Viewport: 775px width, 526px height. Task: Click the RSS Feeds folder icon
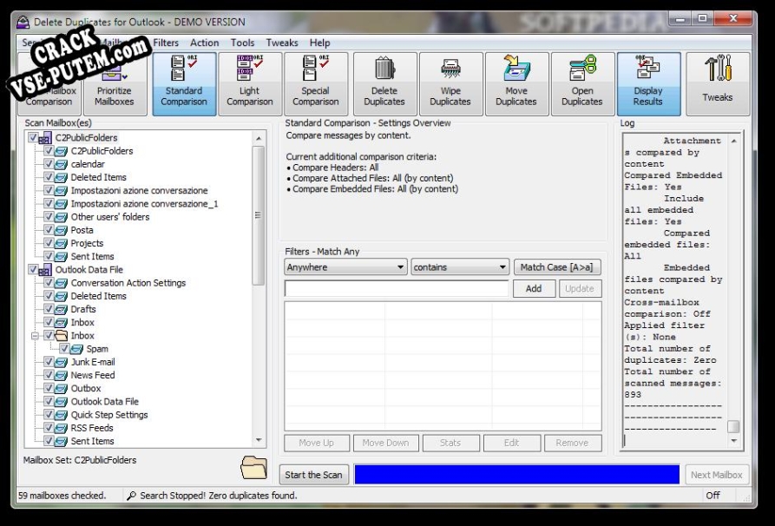tap(62, 428)
